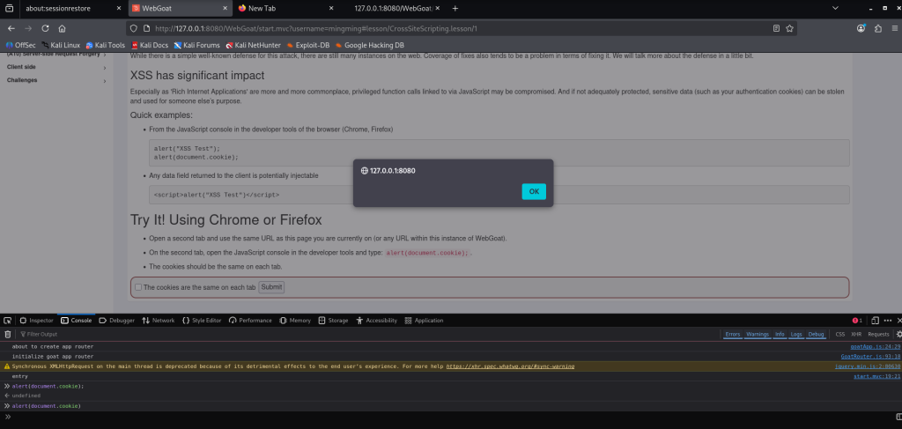This screenshot has width=902, height=429.
Task: Open the Kali NetHunter bookmark
Action: (x=254, y=45)
